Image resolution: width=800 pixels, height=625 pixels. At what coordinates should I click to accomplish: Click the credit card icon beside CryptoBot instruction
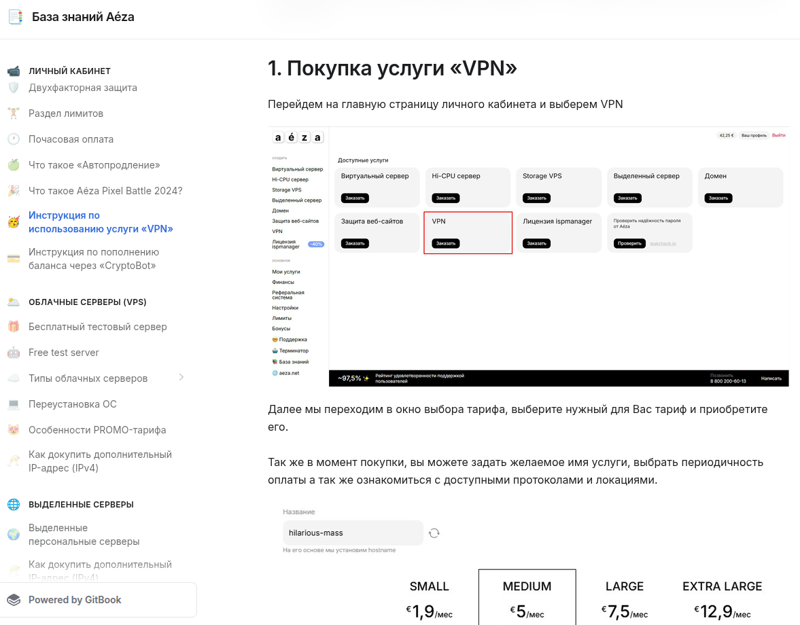coord(14,258)
